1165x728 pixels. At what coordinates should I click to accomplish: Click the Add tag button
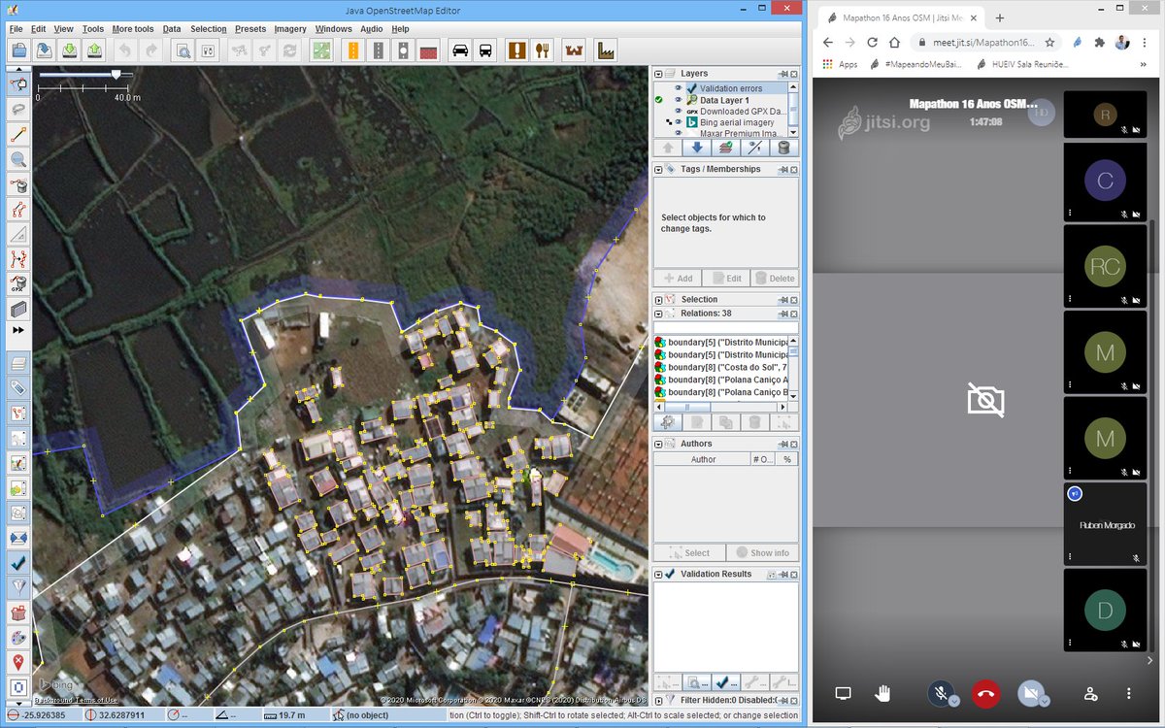677,278
